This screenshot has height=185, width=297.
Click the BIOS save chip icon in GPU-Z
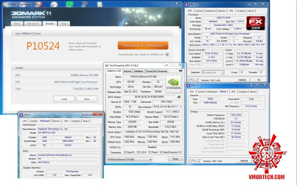pyautogui.click(x=179, y=97)
